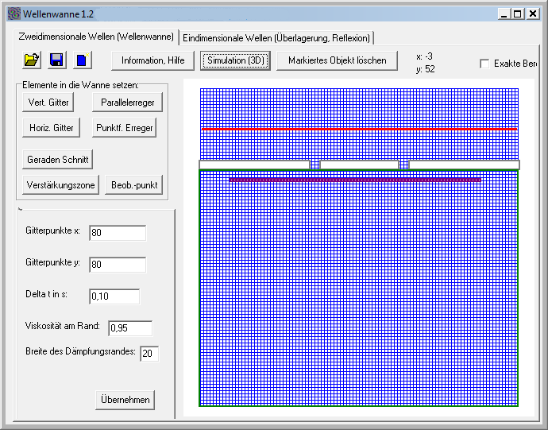Screen dimensions: 548x430
Task: Click the save floppy disk icon
Action: point(56,60)
